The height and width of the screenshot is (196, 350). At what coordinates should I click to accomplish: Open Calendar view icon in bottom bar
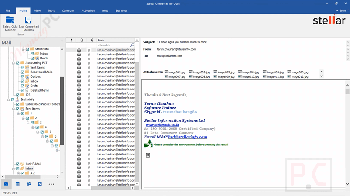click(17, 184)
